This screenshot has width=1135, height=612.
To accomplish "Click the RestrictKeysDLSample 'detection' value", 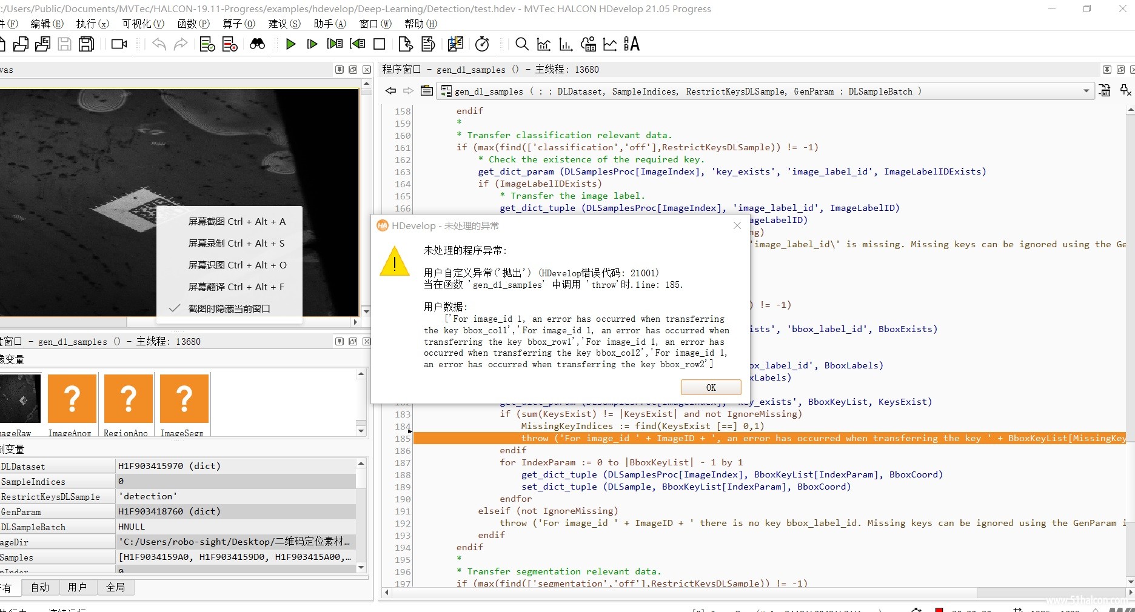I will (x=235, y=496).
